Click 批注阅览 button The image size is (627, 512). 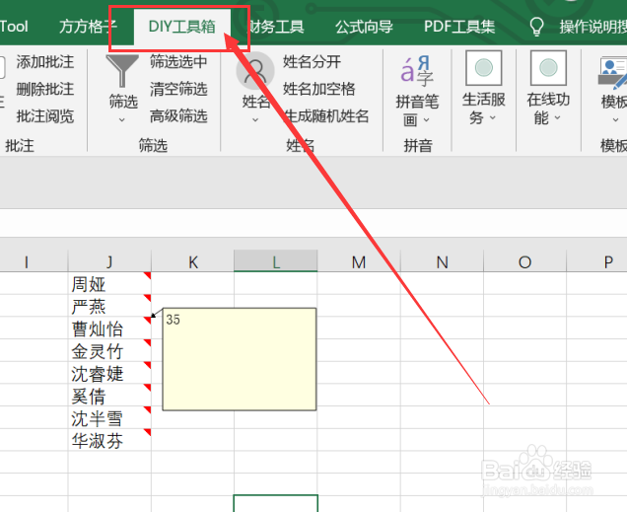coord(45,116)
